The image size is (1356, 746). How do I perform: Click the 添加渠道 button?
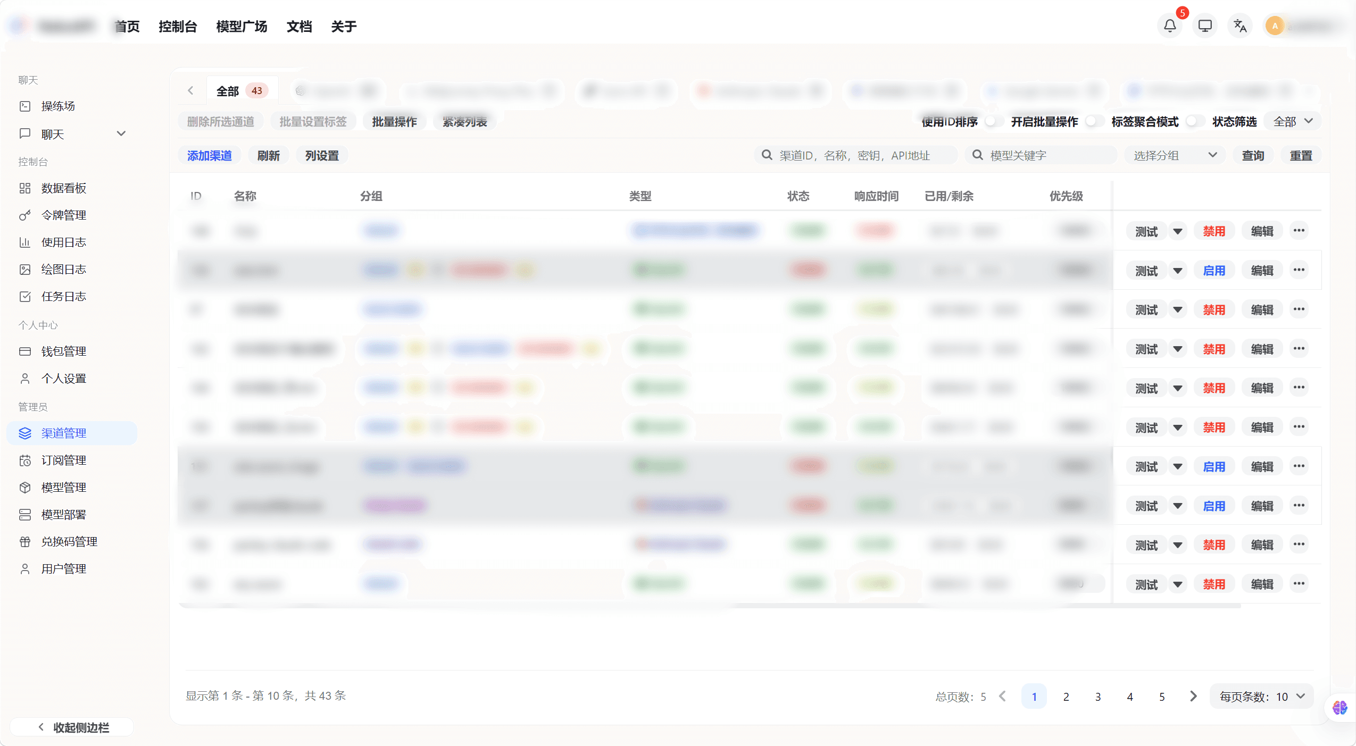coord(210,155)
